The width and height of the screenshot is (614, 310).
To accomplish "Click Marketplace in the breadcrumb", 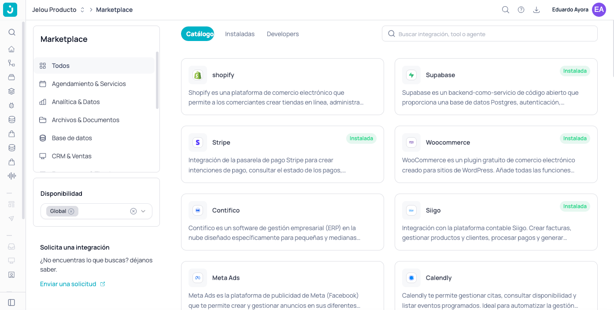I will coord(115,10).
